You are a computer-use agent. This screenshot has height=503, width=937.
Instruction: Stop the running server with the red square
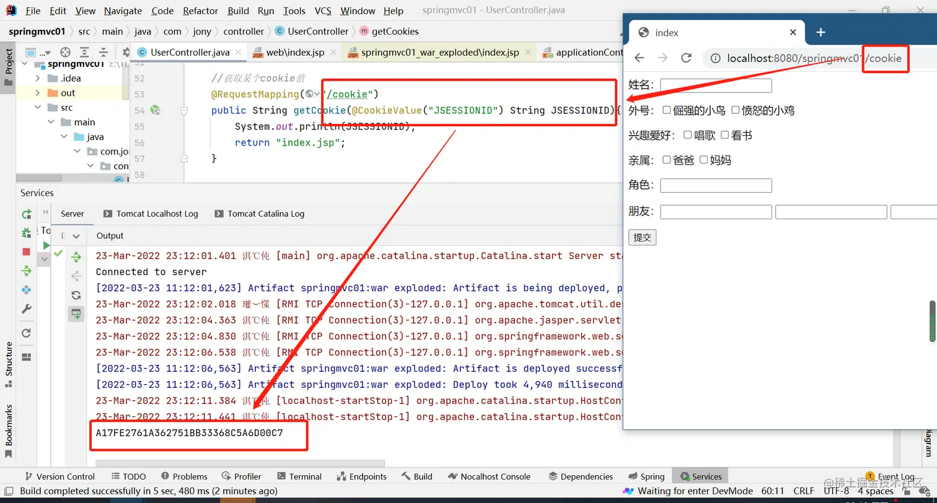click(x=26, y=251)
